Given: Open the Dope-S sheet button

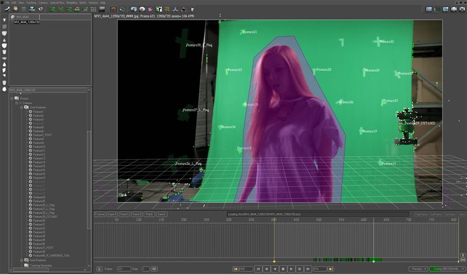Looking at the screenshot, I should pyautogui.click(x=112, y=214).
